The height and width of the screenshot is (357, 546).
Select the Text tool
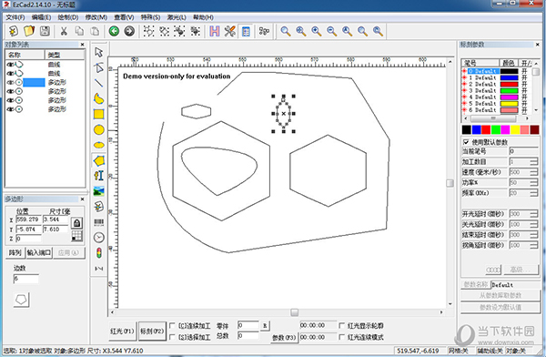(99, 176)
